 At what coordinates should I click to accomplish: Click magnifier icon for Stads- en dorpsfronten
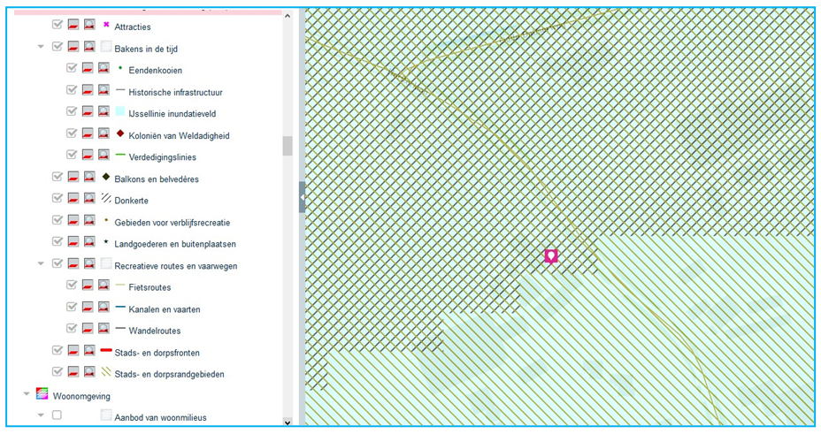coord(89,350)
